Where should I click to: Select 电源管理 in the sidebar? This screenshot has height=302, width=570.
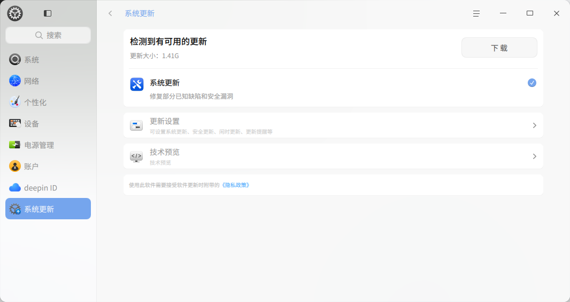tap(48, 145)
